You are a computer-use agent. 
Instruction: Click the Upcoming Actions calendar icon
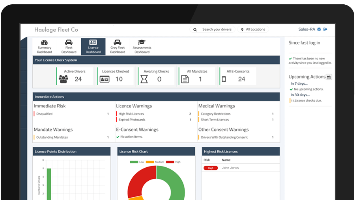pyautogui.click(x=329, y=77)
